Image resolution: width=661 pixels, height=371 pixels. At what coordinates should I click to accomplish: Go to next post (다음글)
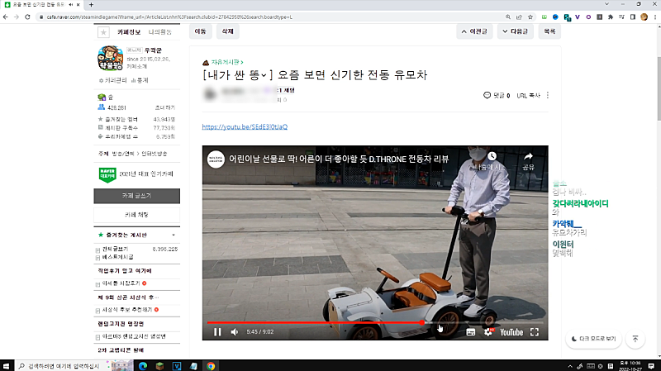tap(517, 31)
